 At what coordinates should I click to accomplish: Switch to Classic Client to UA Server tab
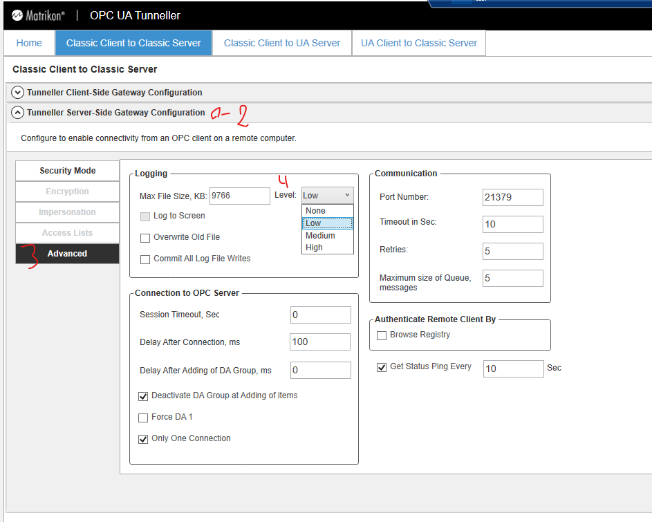click(x=282, y=43)
